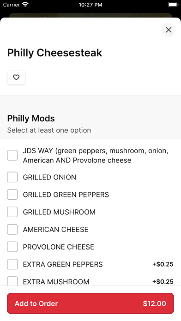
Task: Select the GRILLED ONION checkbox
Action: click(12, 177)
